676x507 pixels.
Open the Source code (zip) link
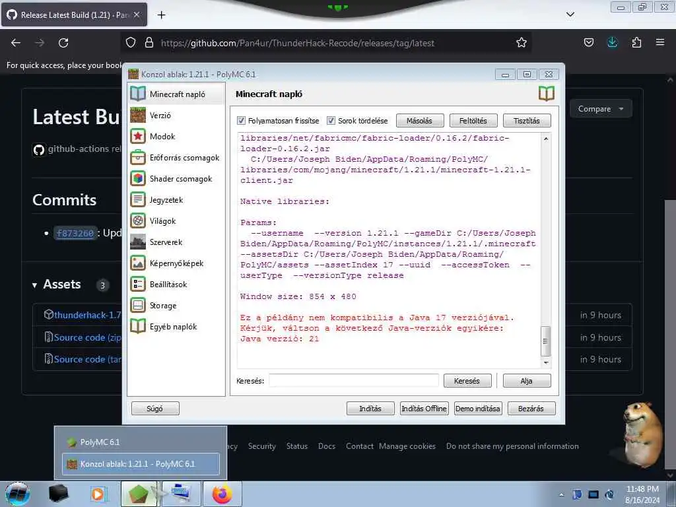coord(88,337)
